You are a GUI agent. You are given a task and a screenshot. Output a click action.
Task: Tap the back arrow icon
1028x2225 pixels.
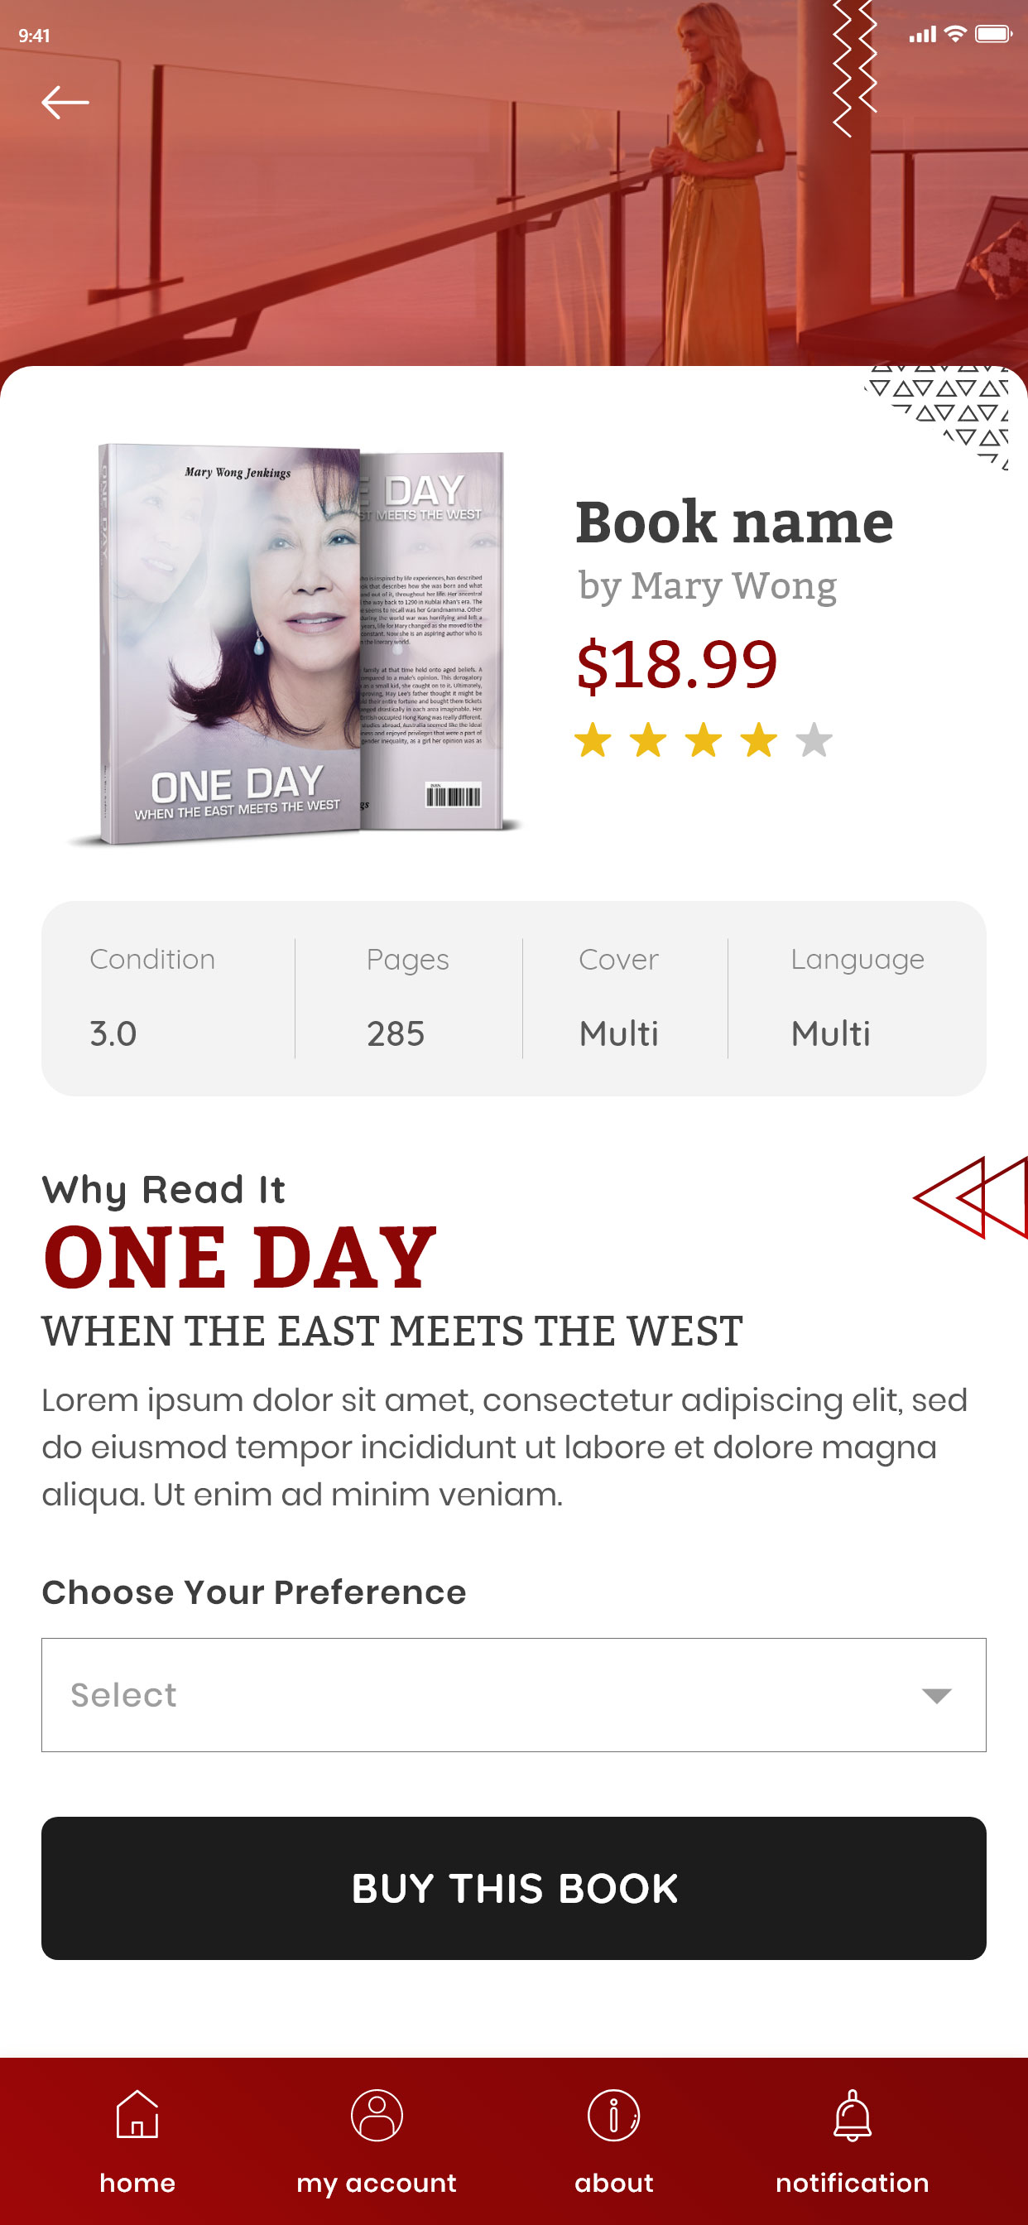pyautogui.click(x=65, y=102)
